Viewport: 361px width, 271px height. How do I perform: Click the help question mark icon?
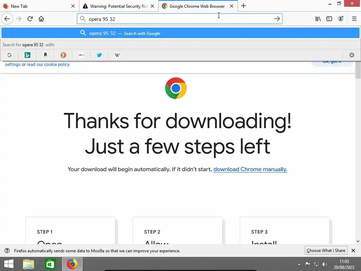[x=7, y=251]
